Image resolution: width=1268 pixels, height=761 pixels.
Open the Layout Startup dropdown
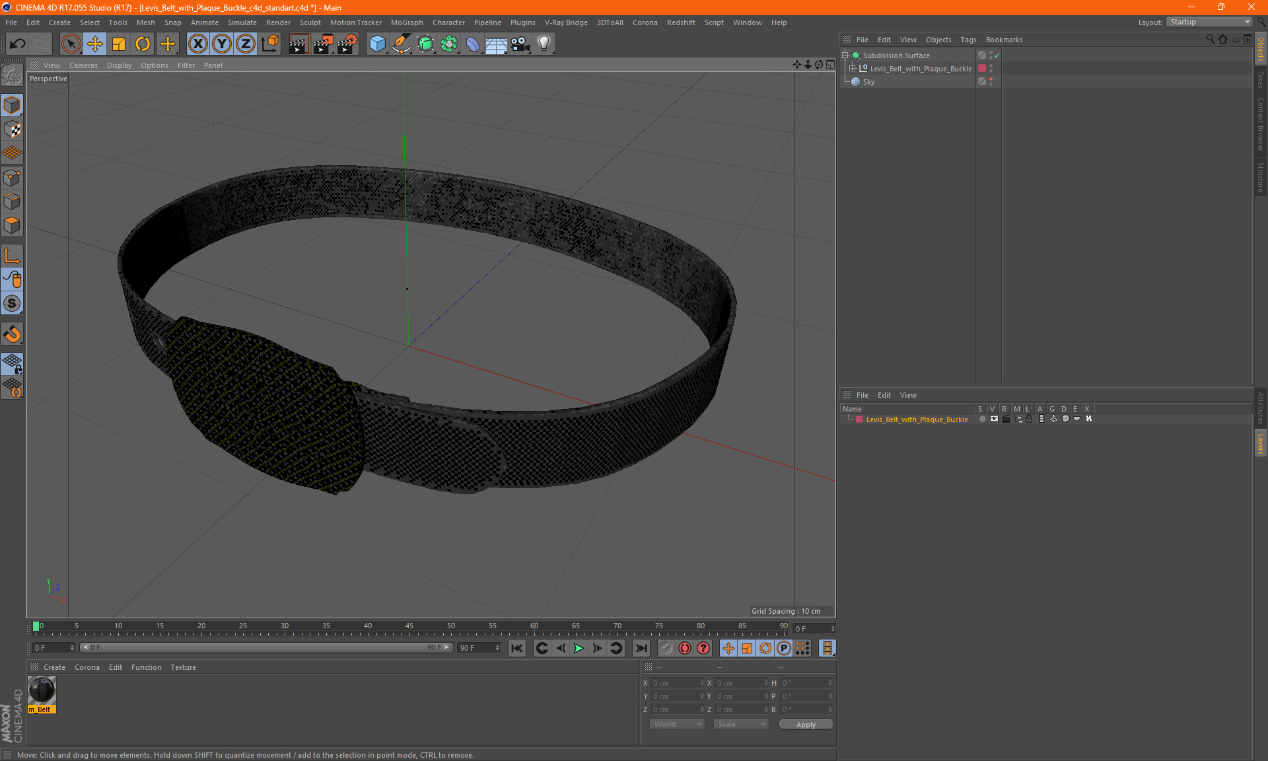(x=1210, y=22)
